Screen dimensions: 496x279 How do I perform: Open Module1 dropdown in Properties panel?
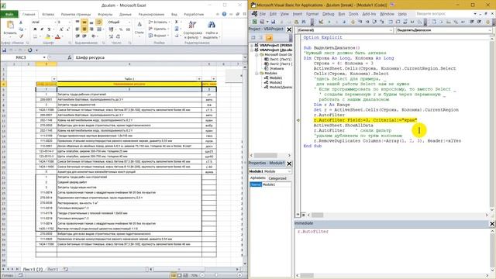pyautogui.click(x=289, y=171)
